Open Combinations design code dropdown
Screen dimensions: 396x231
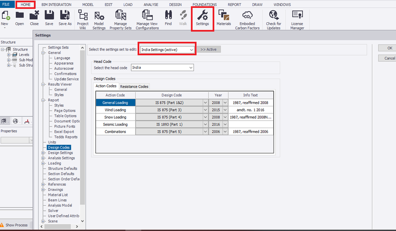coord(205,132)
